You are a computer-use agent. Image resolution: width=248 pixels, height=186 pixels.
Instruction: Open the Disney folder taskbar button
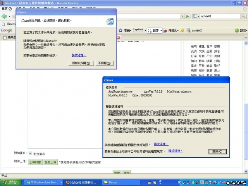[121, 183]
